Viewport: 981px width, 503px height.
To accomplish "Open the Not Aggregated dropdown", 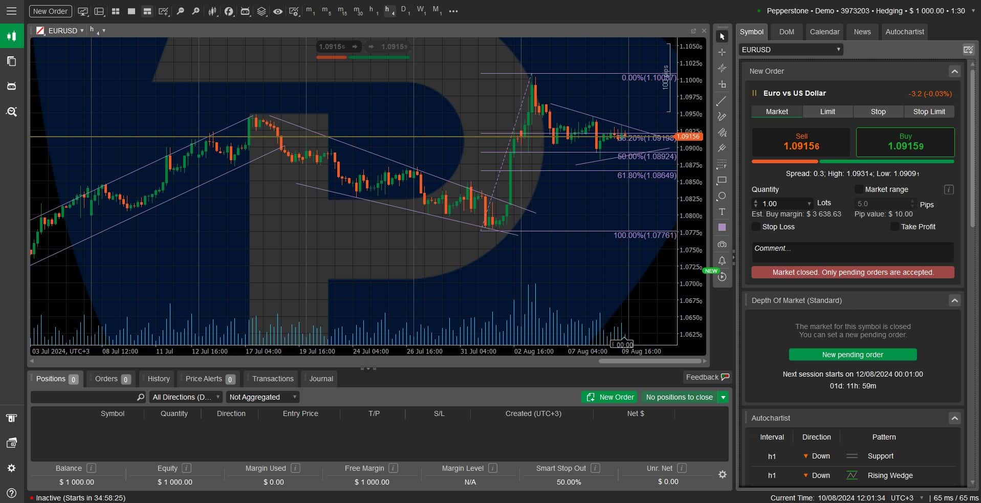I will coord(263,397).
